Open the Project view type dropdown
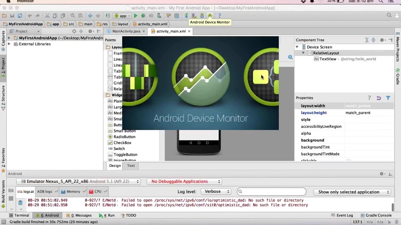401x225 pixels. tap(25, 31)
